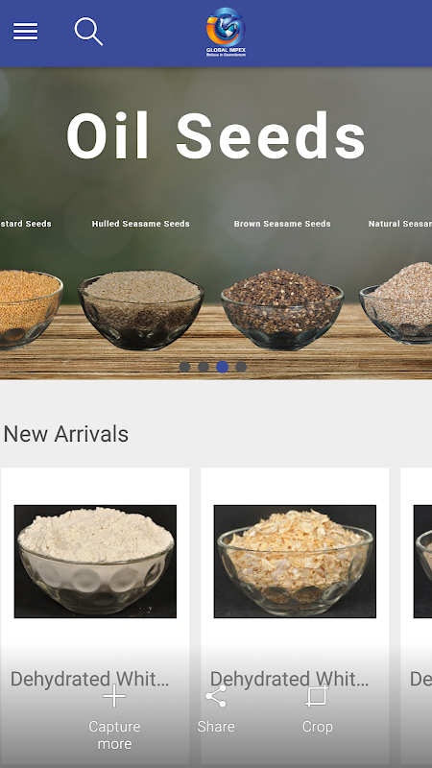The width and height of the screenshot is (432, 768).
Task: Go to fourth carousel slide dot
Action: 241,367
